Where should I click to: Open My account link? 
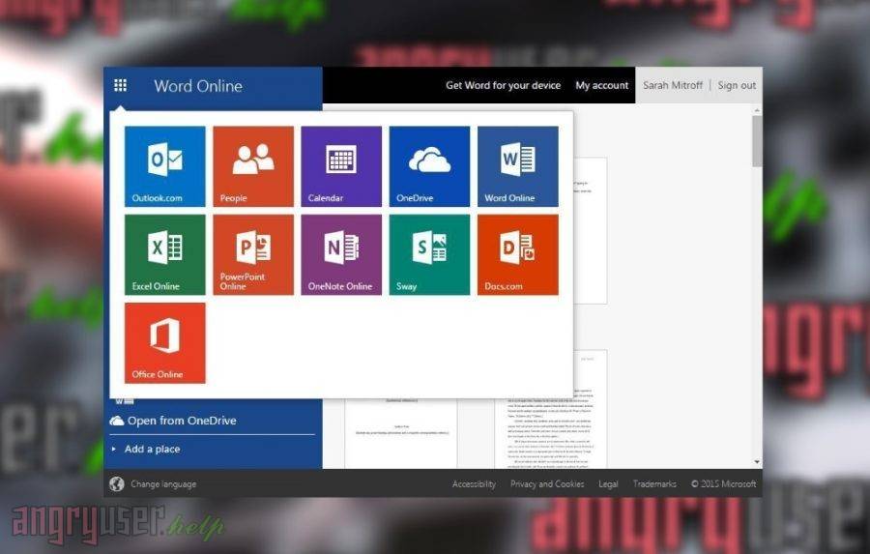(x=602, y=85)
